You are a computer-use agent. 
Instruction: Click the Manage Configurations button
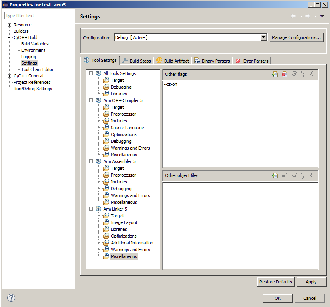297,37
